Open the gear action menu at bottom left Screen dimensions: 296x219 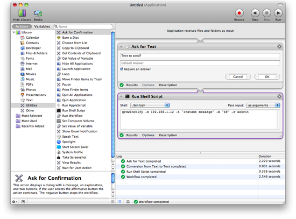[15, 202]
